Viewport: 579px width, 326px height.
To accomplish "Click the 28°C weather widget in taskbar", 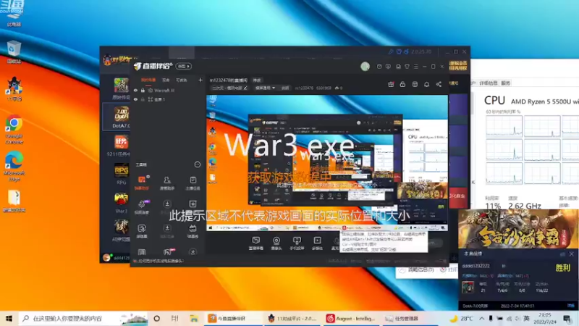I will click(462, 318).
